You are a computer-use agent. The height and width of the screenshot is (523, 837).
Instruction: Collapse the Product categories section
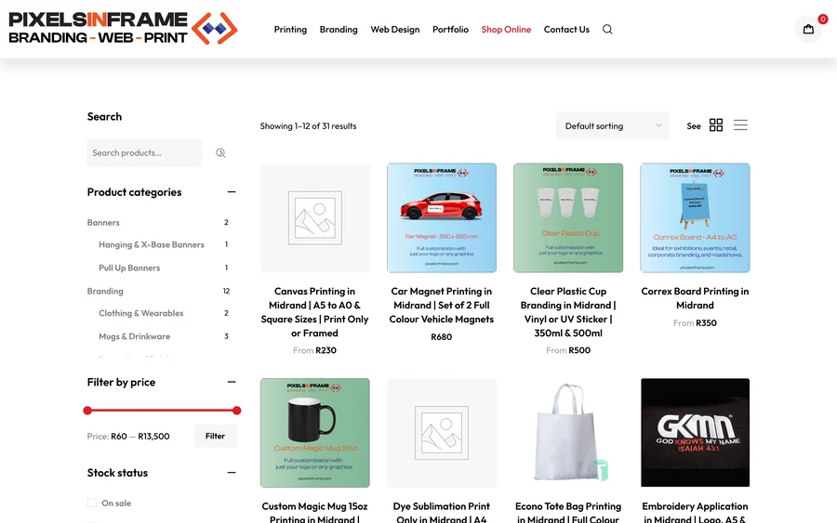pos(232,192)
